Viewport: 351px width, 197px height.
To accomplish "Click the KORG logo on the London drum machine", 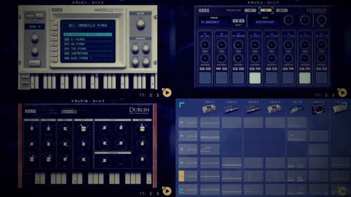I will 204,10.
